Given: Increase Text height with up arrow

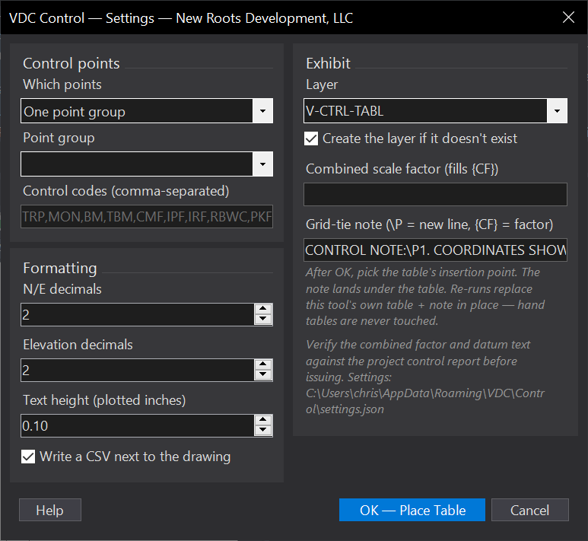Looking at the screenshot, I should (x=263, y=420).
